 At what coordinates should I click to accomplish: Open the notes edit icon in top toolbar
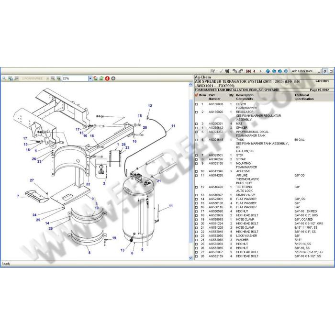[212, 71]
